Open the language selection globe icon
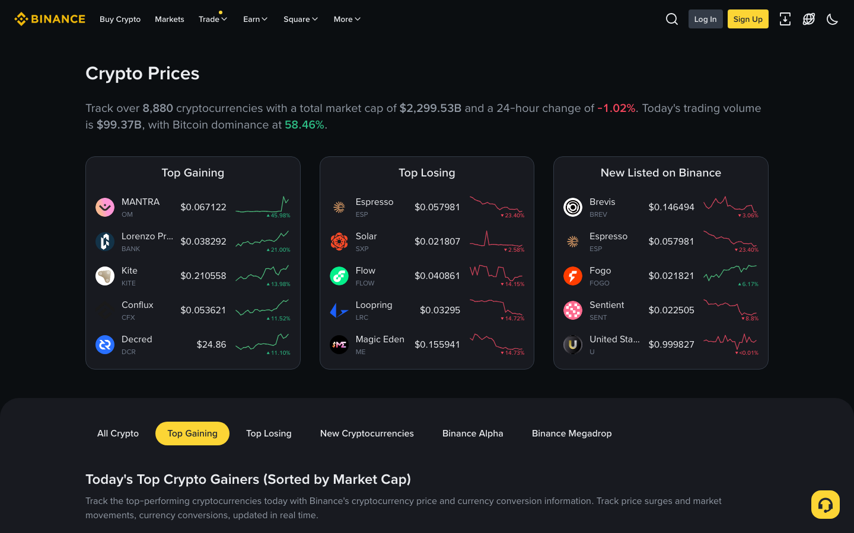 (809, 19)
